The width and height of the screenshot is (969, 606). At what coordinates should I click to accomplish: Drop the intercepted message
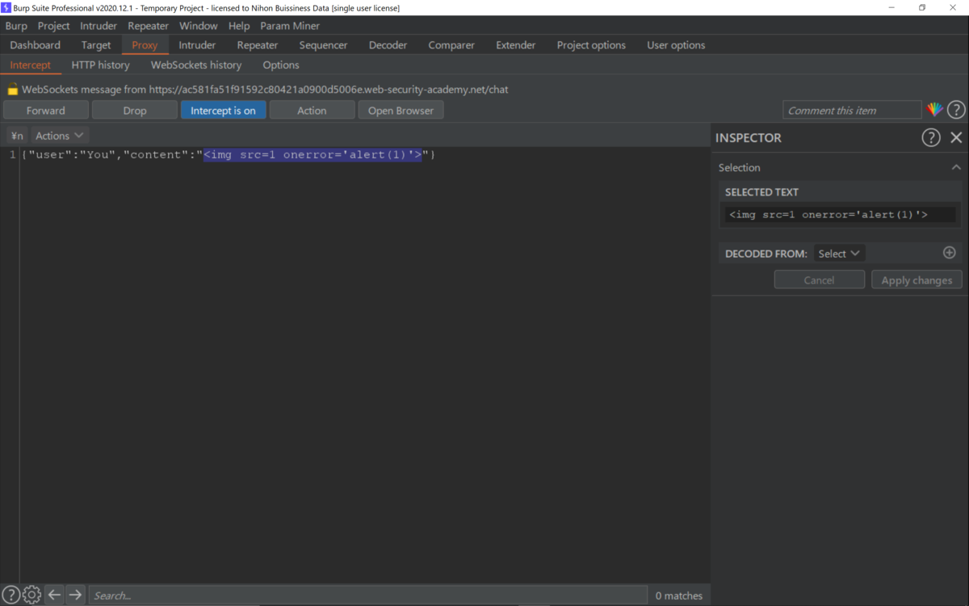click(135, 111)
